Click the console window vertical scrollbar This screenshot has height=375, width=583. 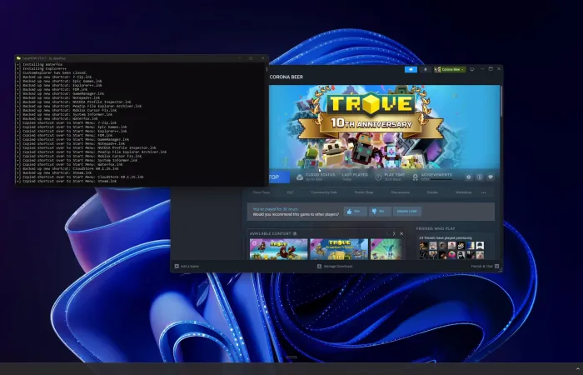tap(267, 69)
